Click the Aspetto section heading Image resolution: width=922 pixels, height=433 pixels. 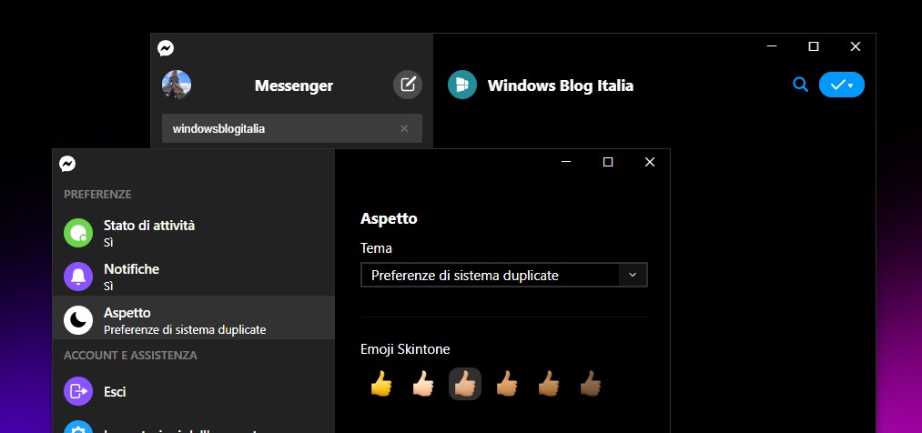point(389,218)
